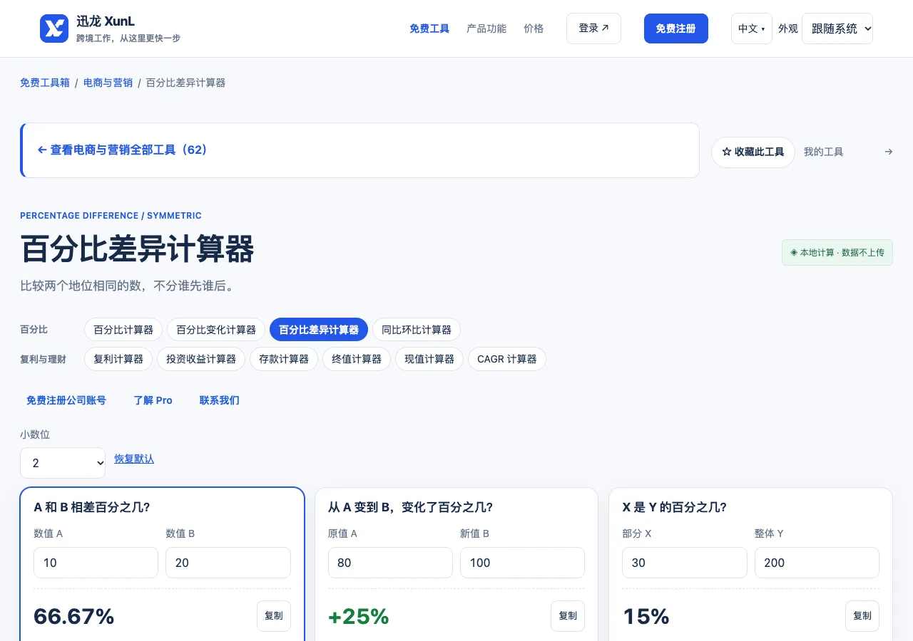913x641 pixels.
Task: Open the 存款计算器 tool
Action: point(284,359)
